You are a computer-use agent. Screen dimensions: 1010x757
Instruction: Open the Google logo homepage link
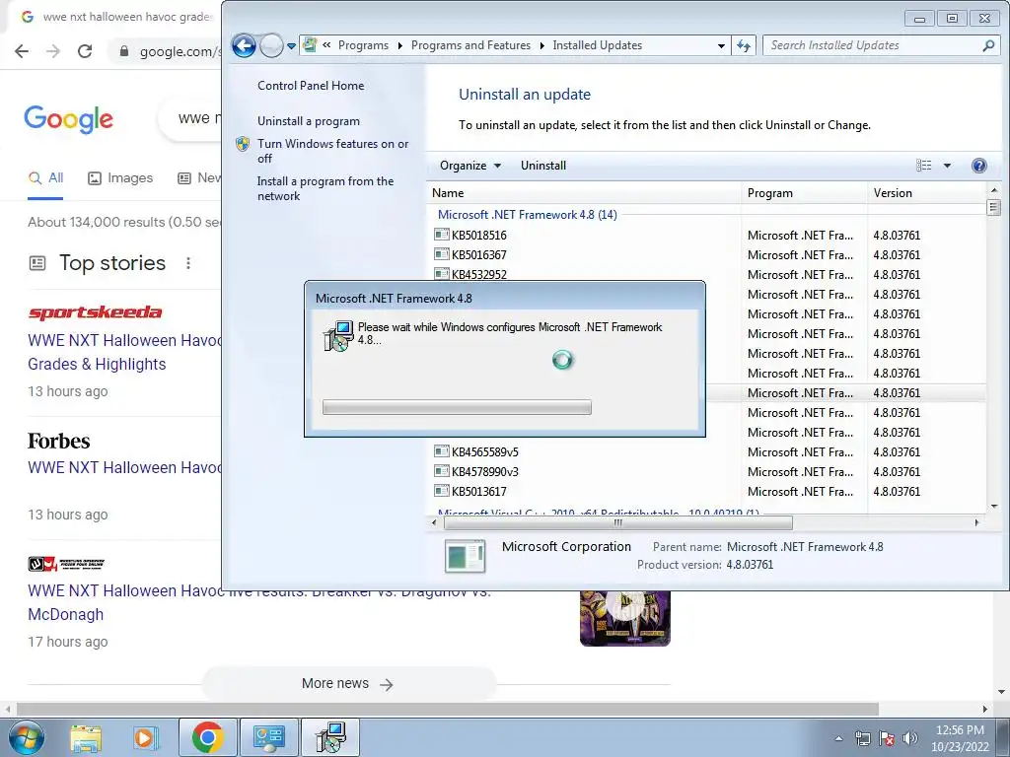[x=68, y=119]
